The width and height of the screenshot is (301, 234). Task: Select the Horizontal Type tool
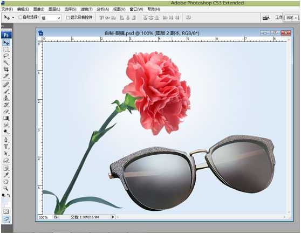coord(6,147)
